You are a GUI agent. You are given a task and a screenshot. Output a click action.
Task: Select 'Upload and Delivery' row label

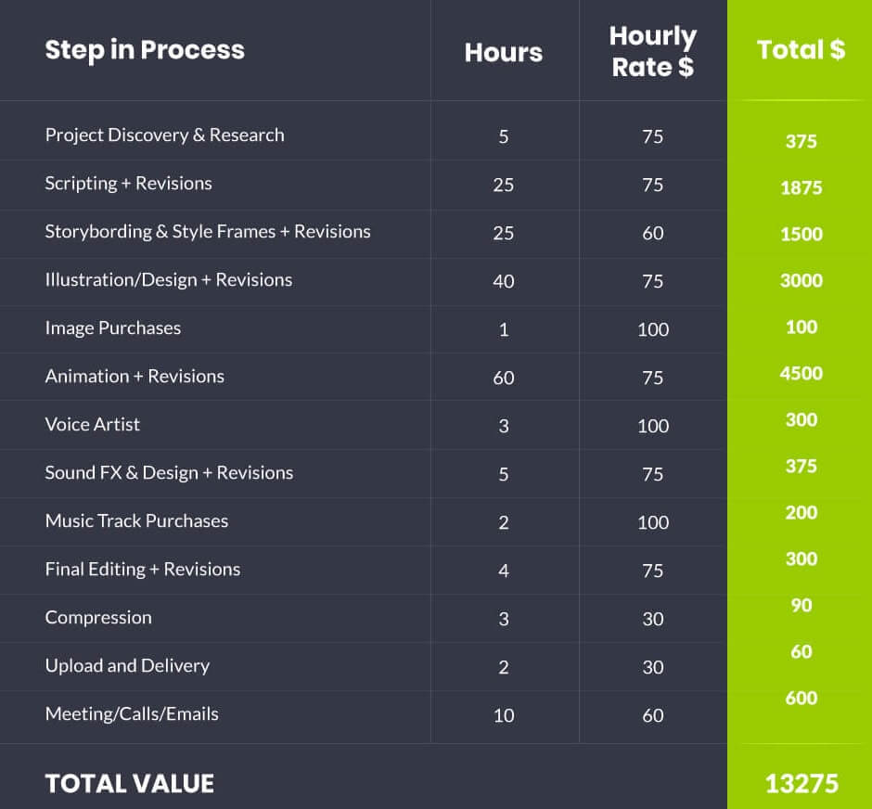tap(127, 666)
